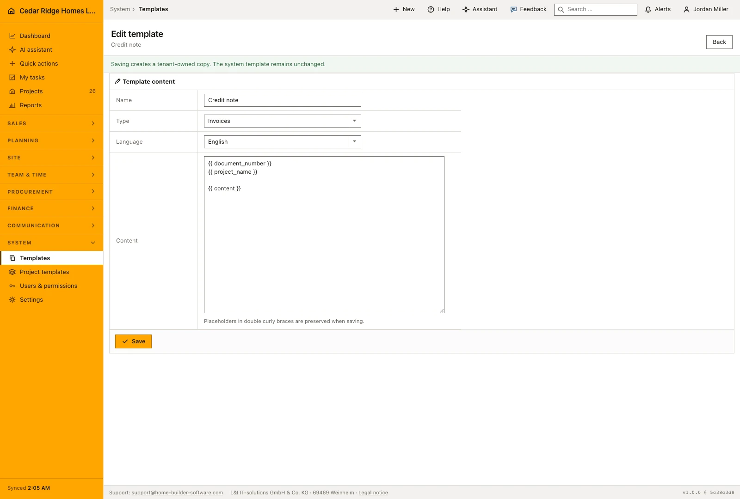
Task: Expand the Communication section
Action: (51, 225)
